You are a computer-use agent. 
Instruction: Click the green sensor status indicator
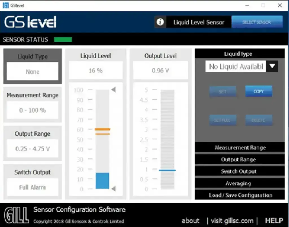[63, 40]
